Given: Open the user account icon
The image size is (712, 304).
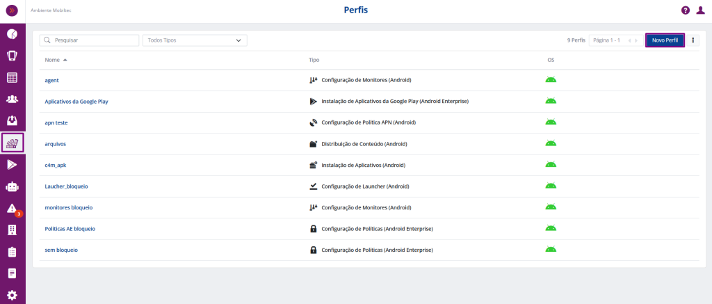Looking at the screenshot, I should pos(700,10).
